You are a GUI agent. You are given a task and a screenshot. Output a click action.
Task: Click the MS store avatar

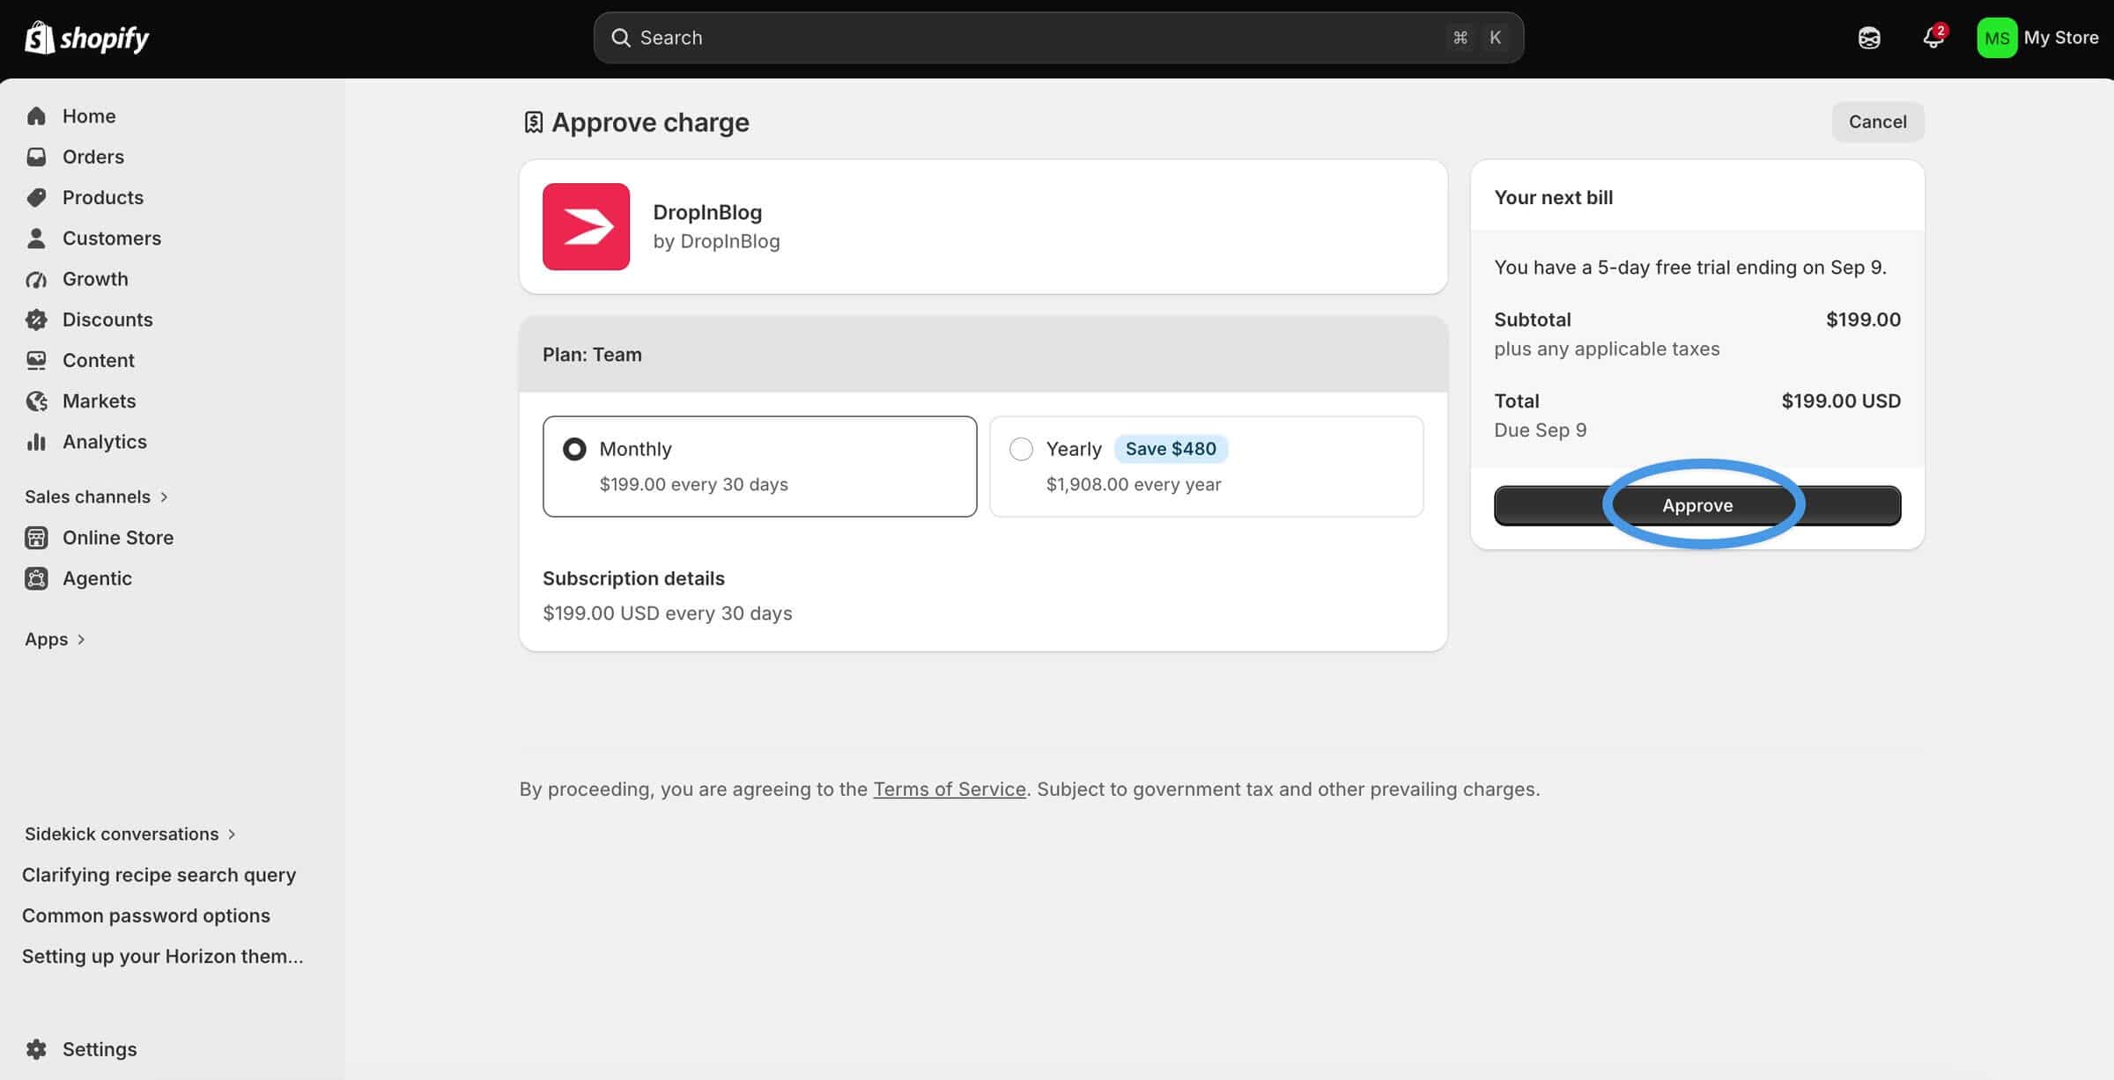[1997, 38]
